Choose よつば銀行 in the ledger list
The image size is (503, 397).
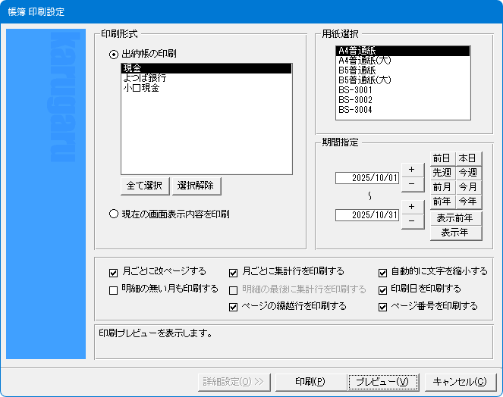(x=145, y=78)
